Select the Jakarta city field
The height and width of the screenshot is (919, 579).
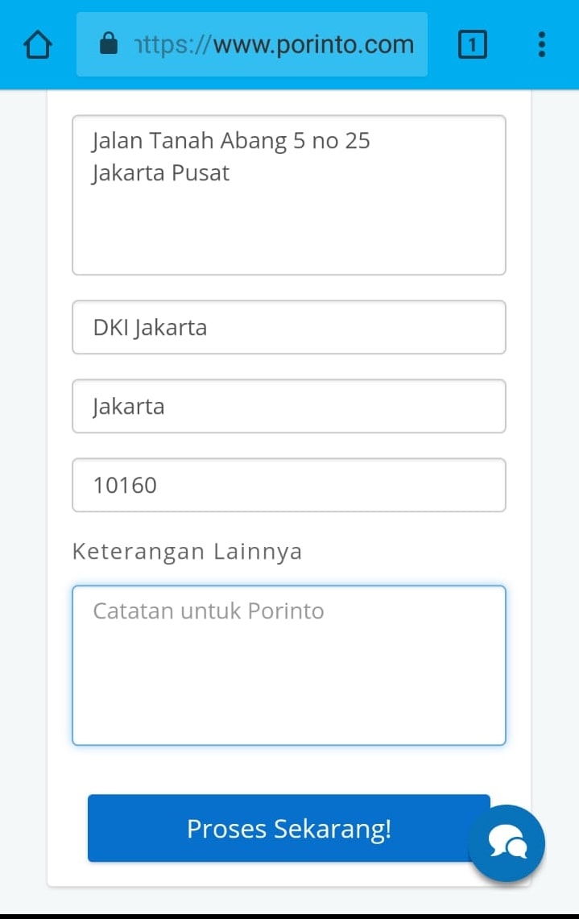[x=289, y=406]
